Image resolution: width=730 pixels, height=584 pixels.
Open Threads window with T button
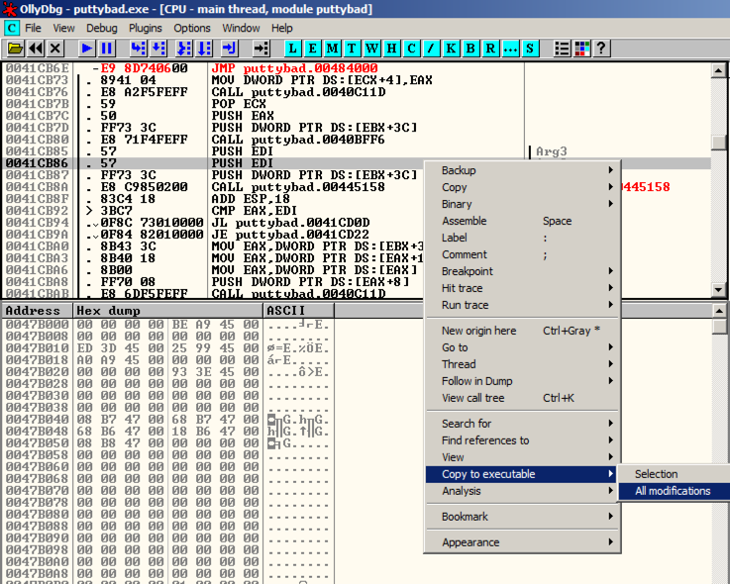(x=352, y=49)
